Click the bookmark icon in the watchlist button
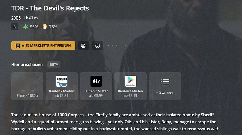This screenshot has height=135, width=242. 18,45
